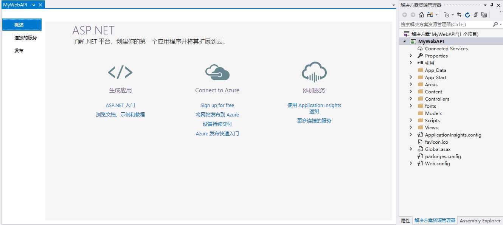Click the solution icon beside 解决方案"MyWebAPI"
503x225 pixels.
(x=407, y=34)
